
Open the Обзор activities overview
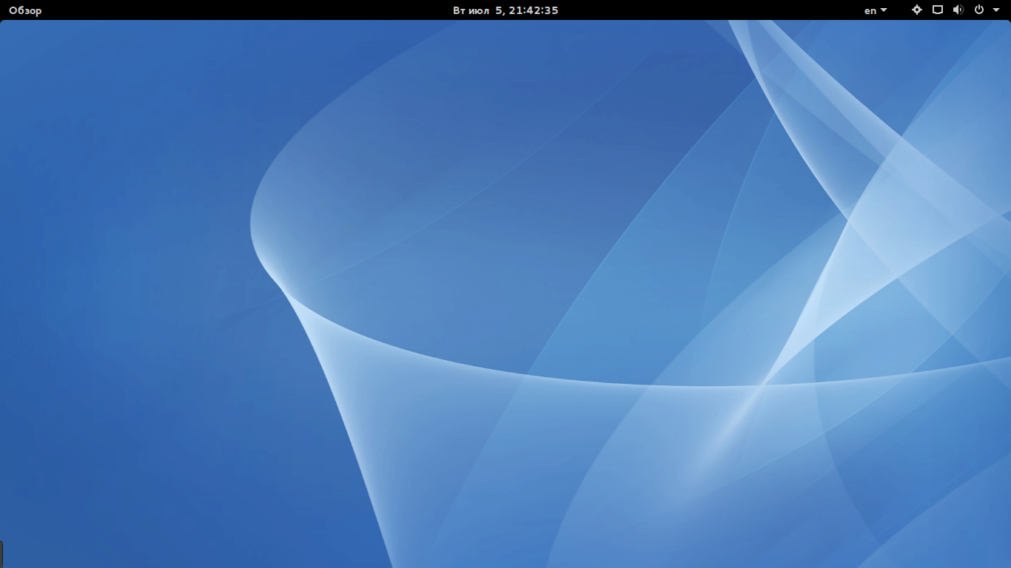point(25,10)
